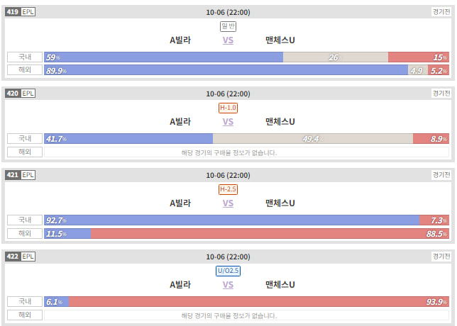Click the A빌라 team name in match 421
Viewport: 457px width, 326px height.
point(180,203)
